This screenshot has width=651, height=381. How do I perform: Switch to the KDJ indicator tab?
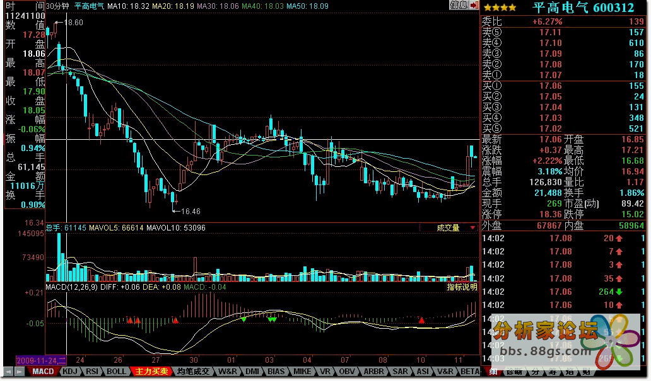(69, 372)
